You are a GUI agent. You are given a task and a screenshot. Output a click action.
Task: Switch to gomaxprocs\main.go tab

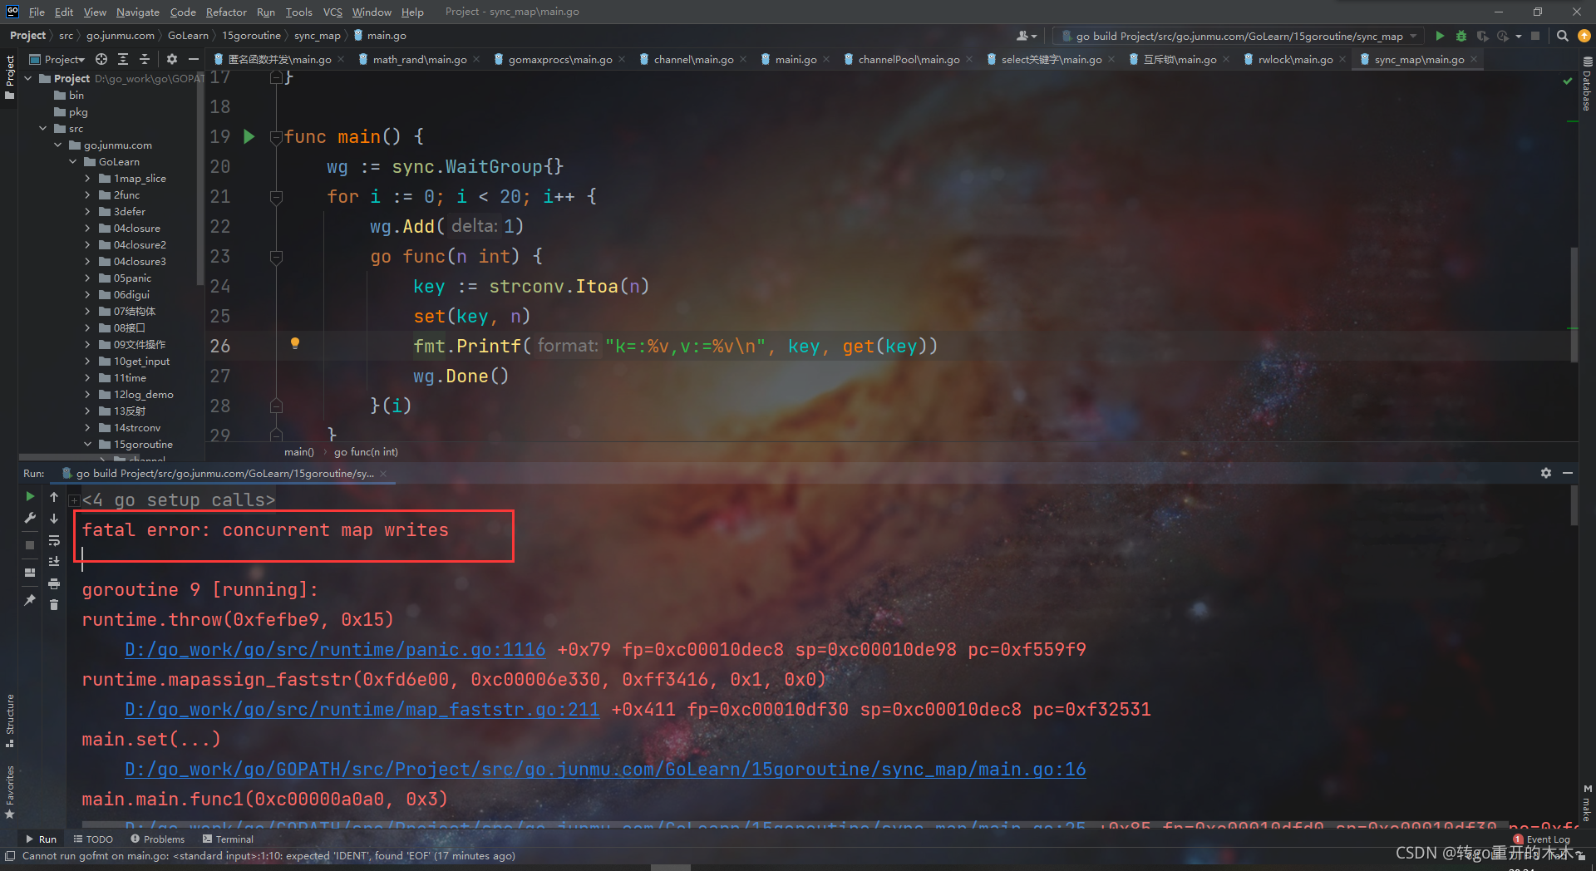(559, 59)
